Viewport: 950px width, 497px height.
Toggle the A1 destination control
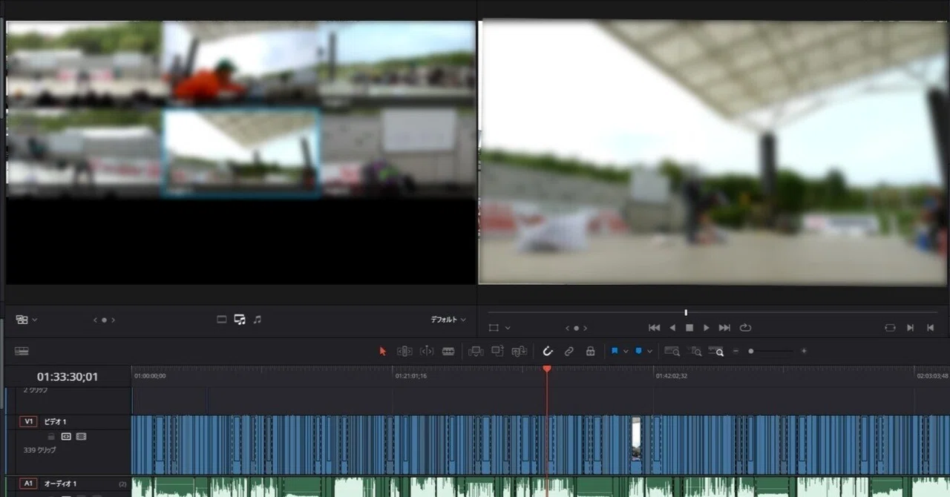tap(28, 484)
